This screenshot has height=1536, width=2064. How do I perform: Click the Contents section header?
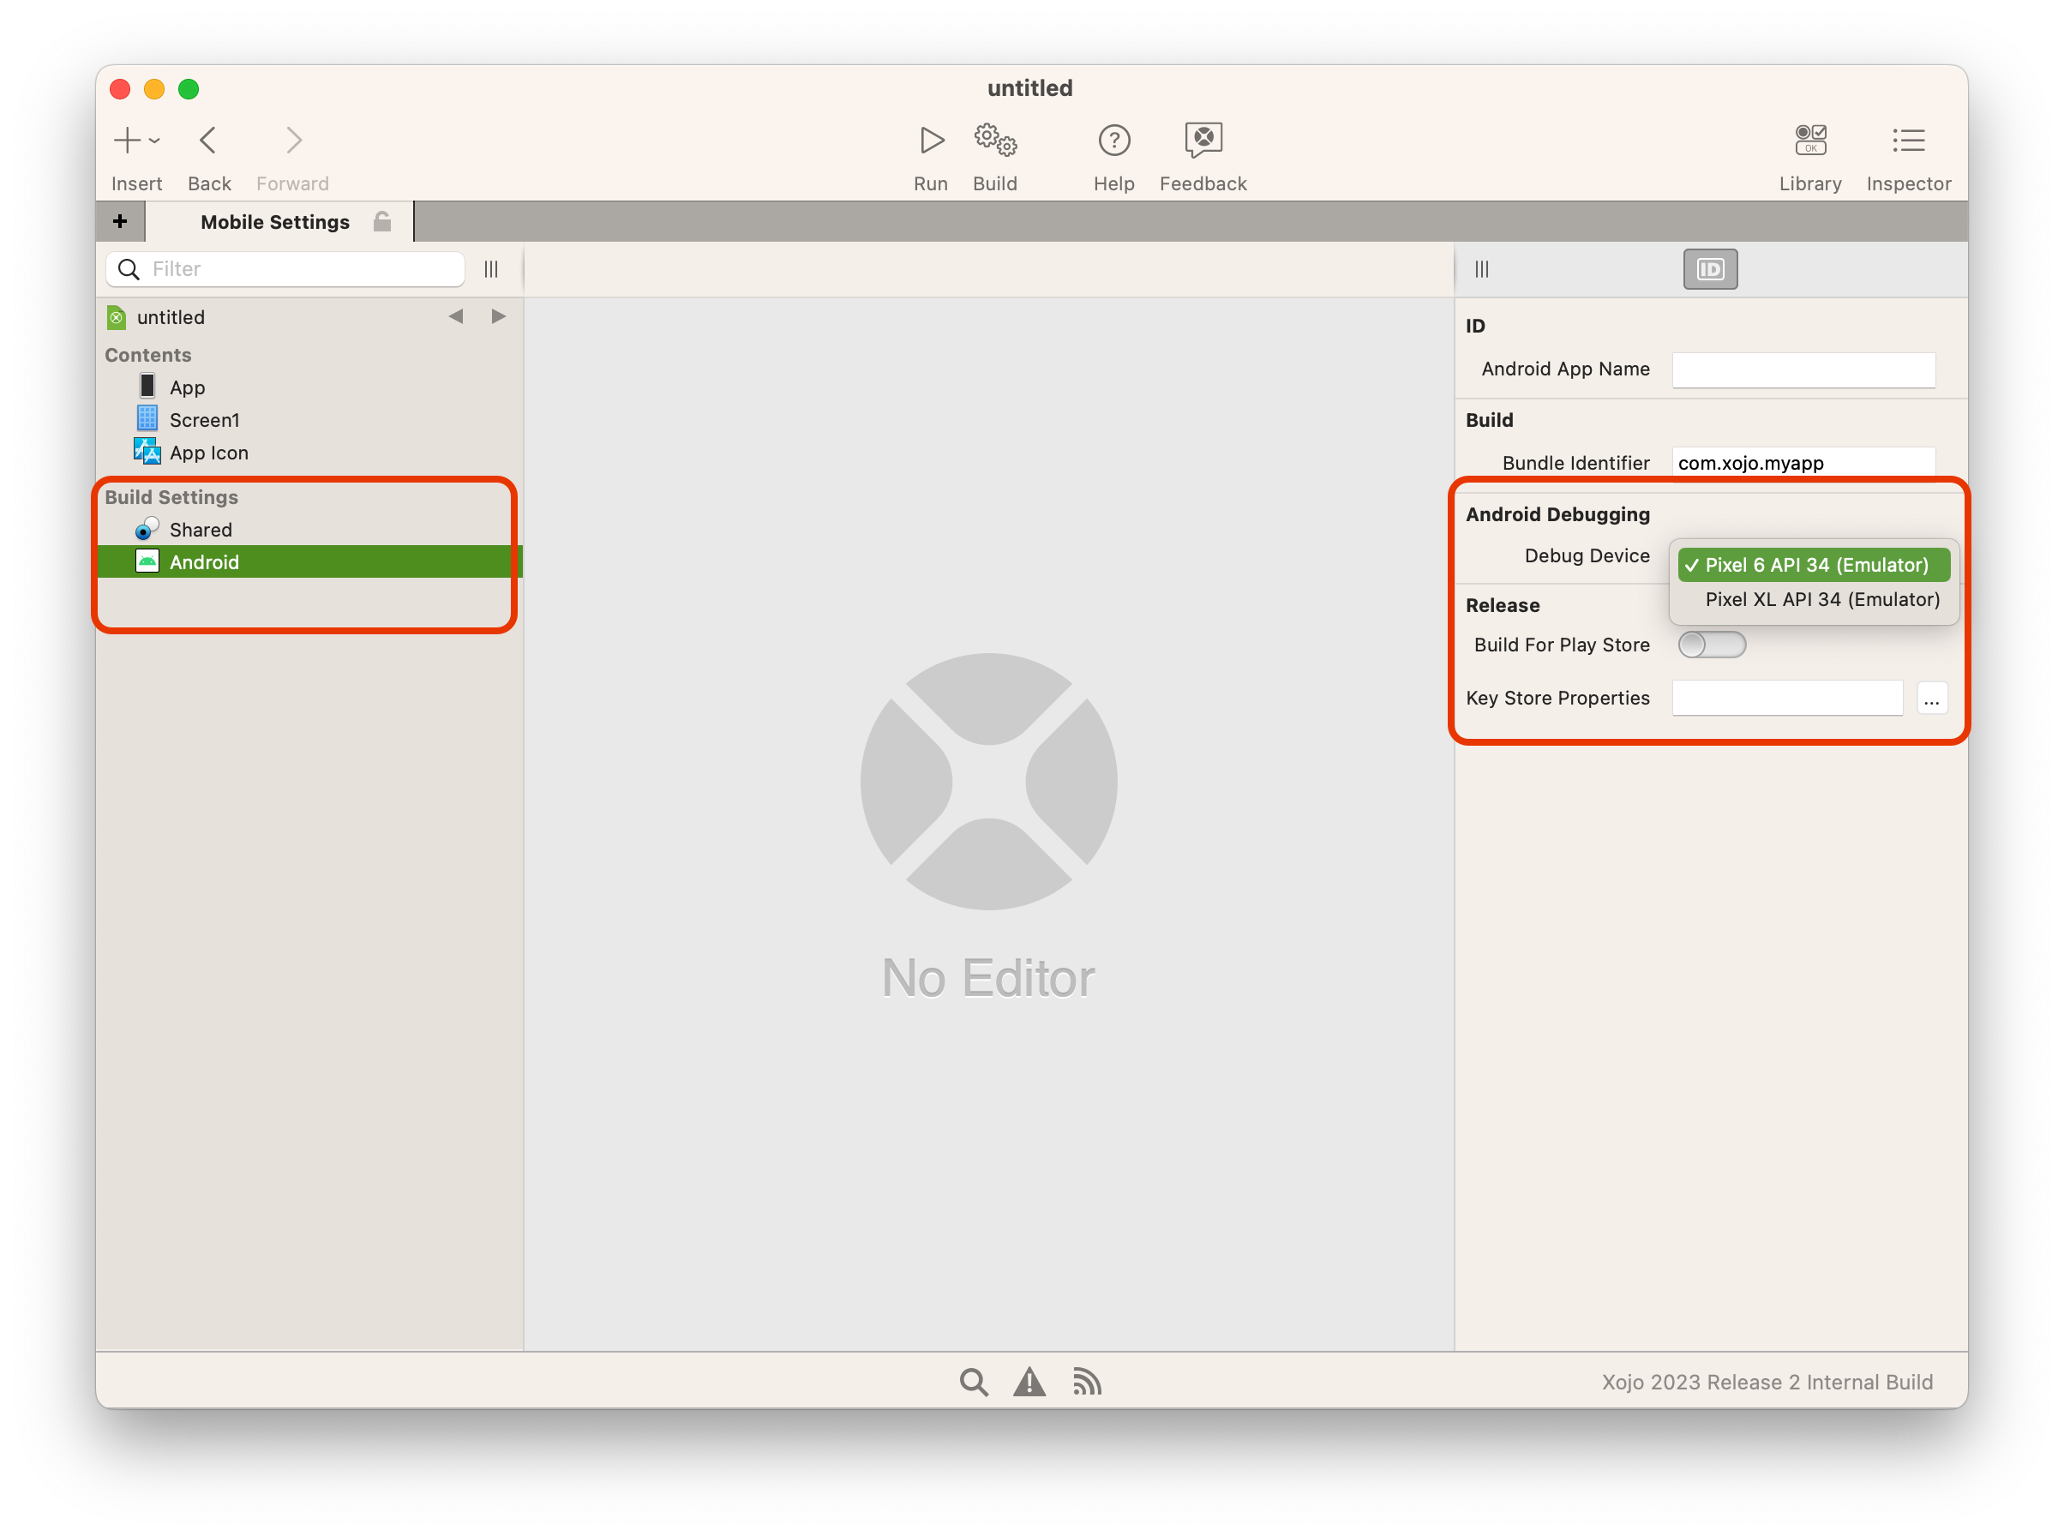(x=147, y=355)
